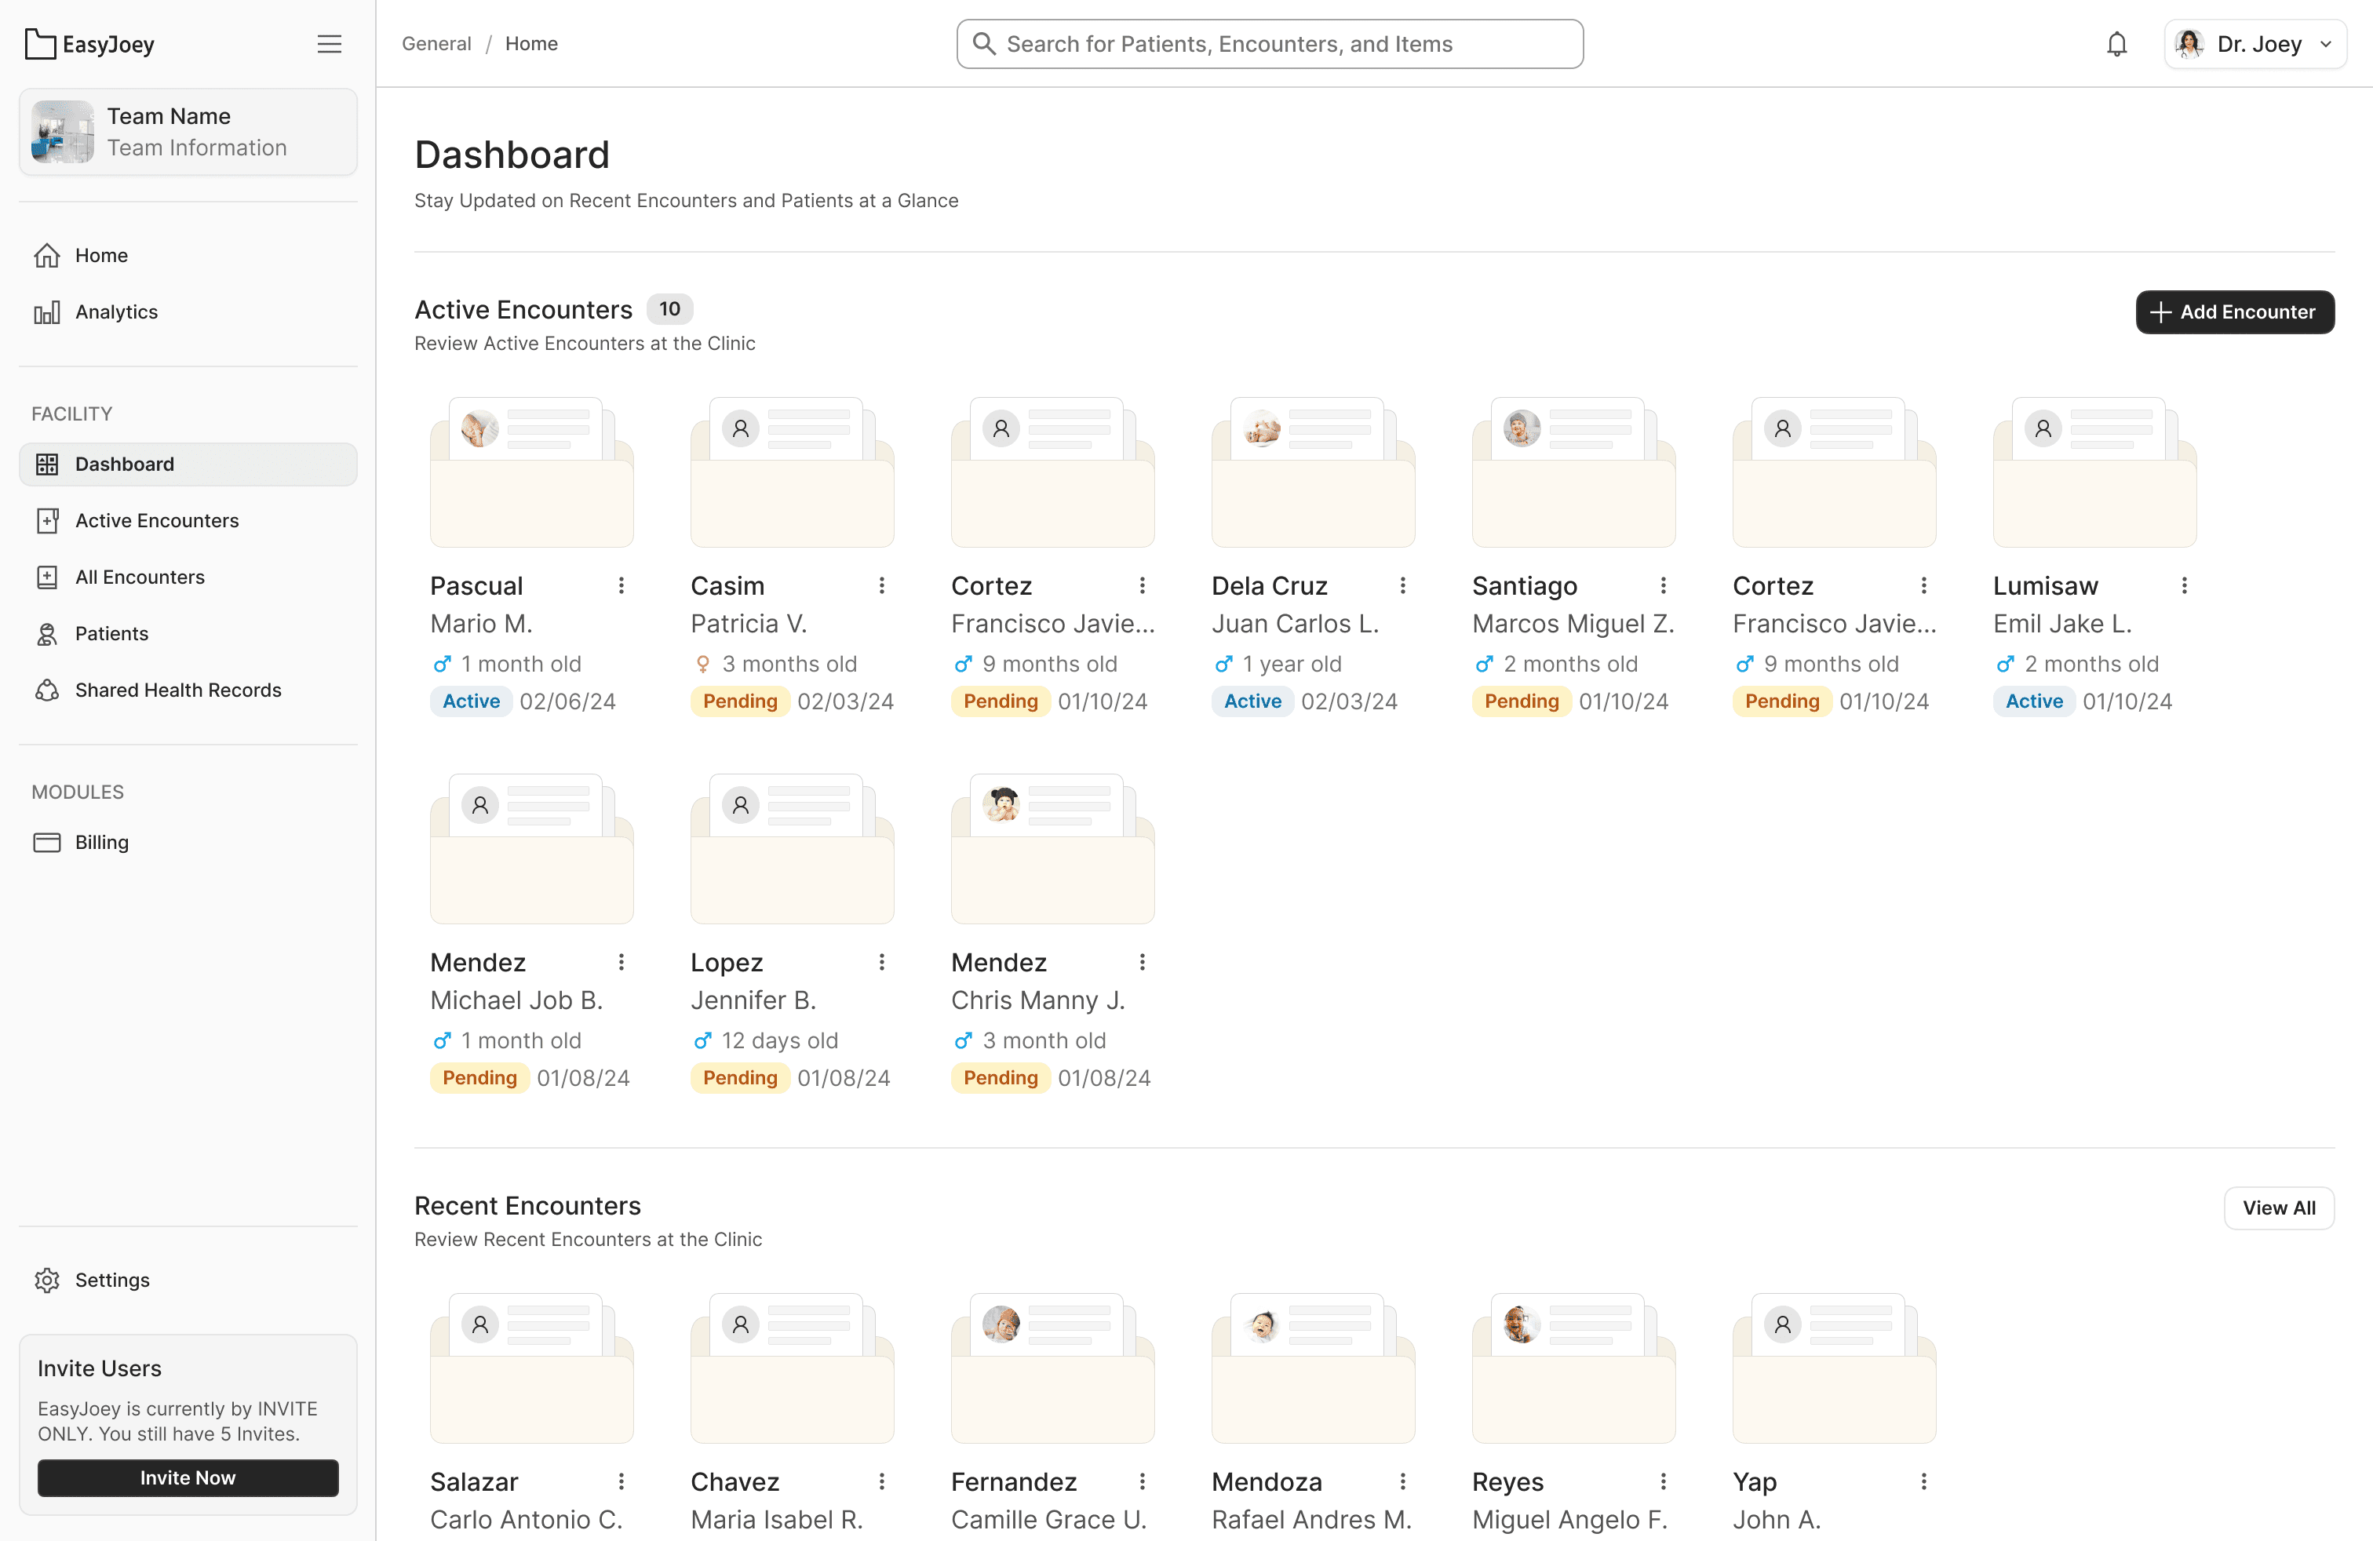
Task: Open options menu on Yap's encounter card
Action: point(1923,1482)
